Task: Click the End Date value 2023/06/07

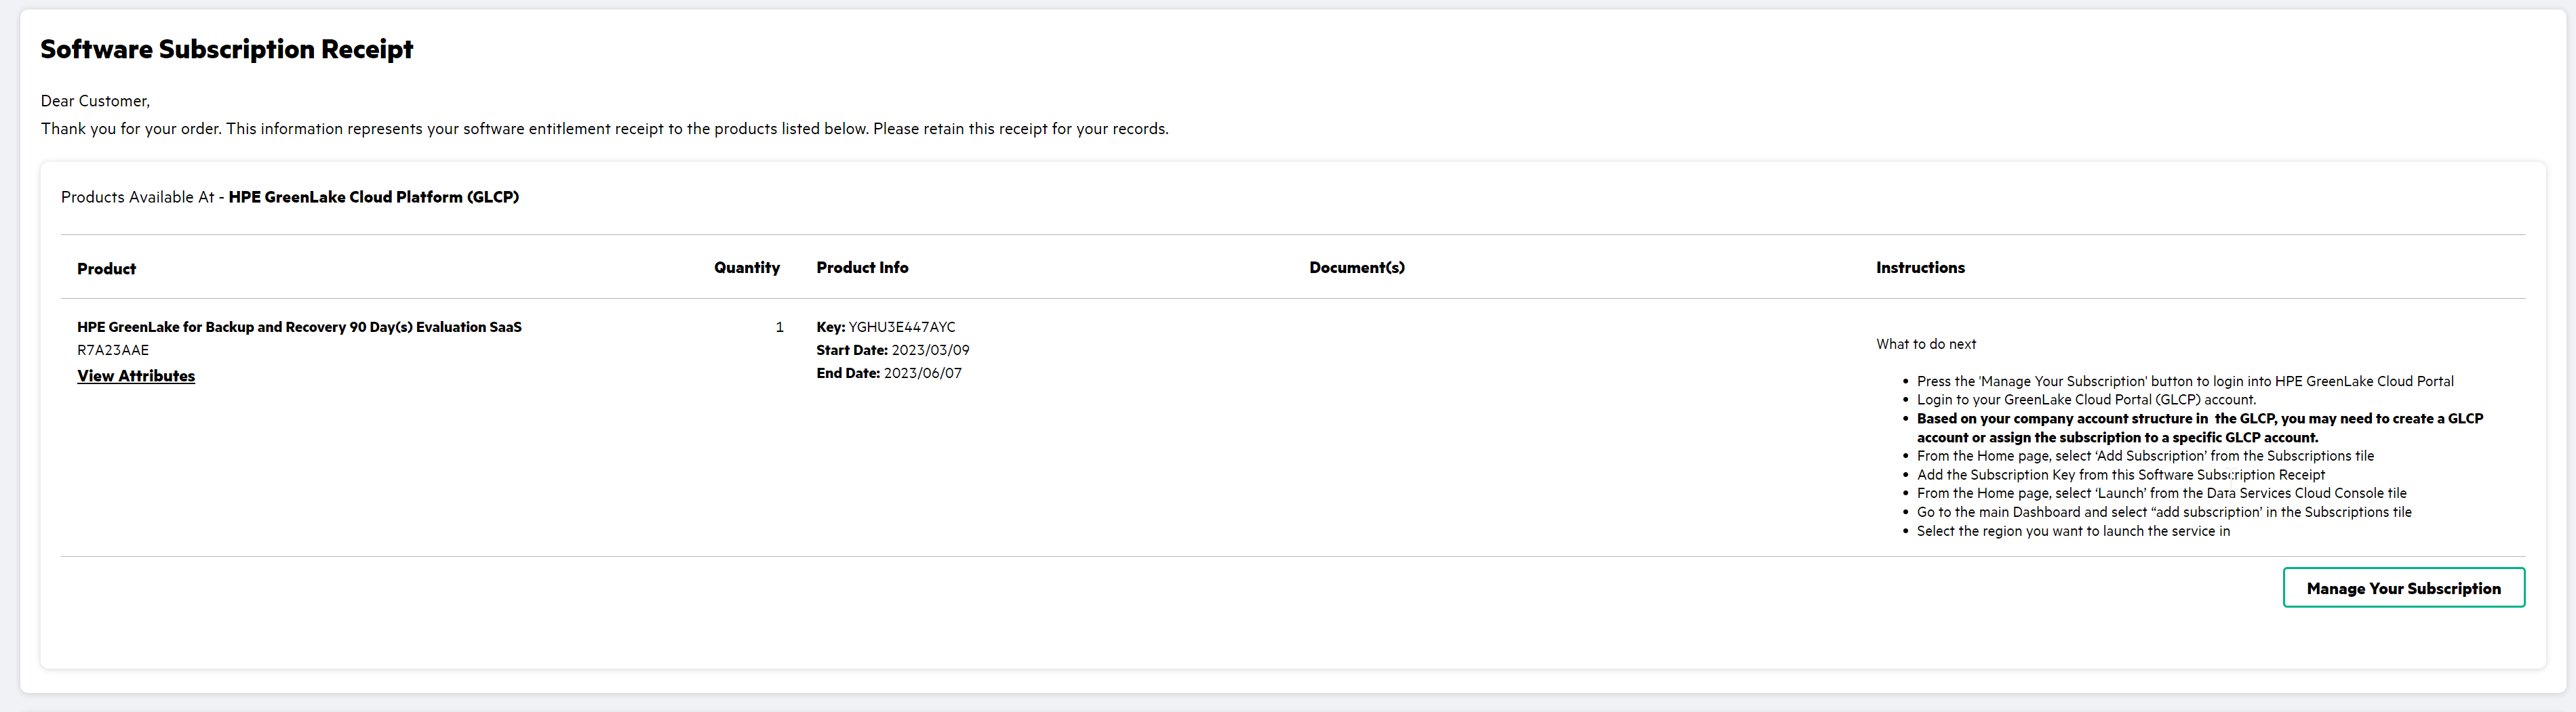Action: (922, 373)
